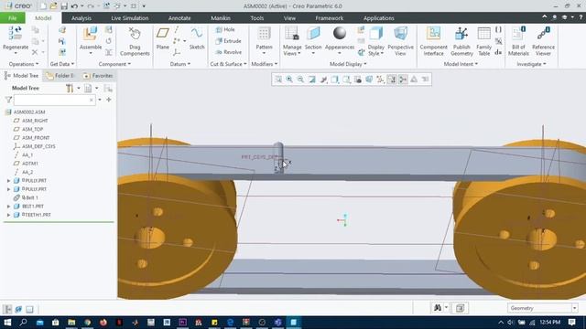Select the Extrude feature tool
586x329 pixels.
click(x=228, y=41)
